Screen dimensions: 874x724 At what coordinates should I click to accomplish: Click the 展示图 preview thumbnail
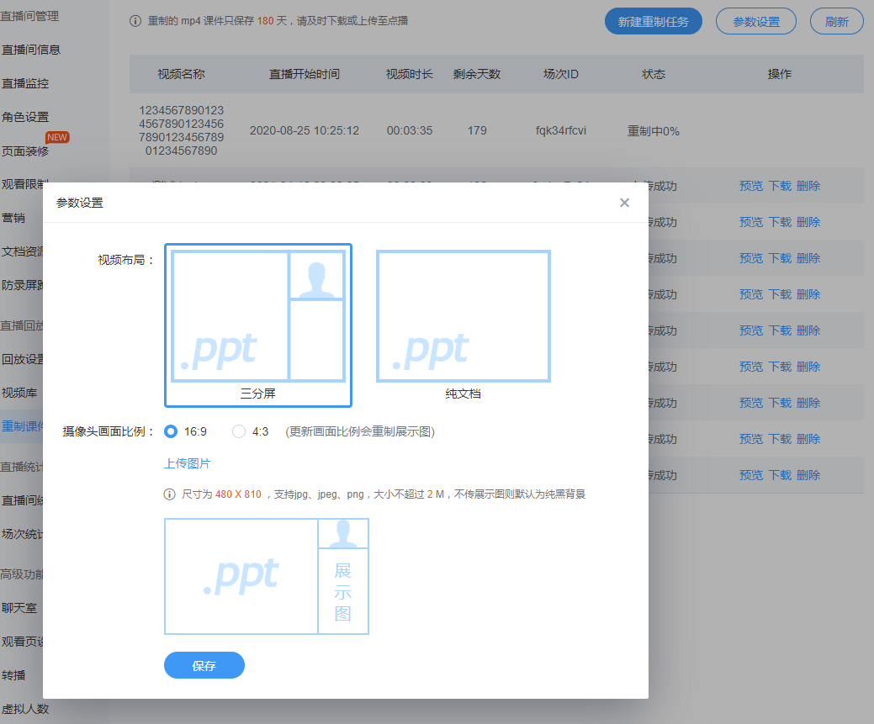pos(267,576)
